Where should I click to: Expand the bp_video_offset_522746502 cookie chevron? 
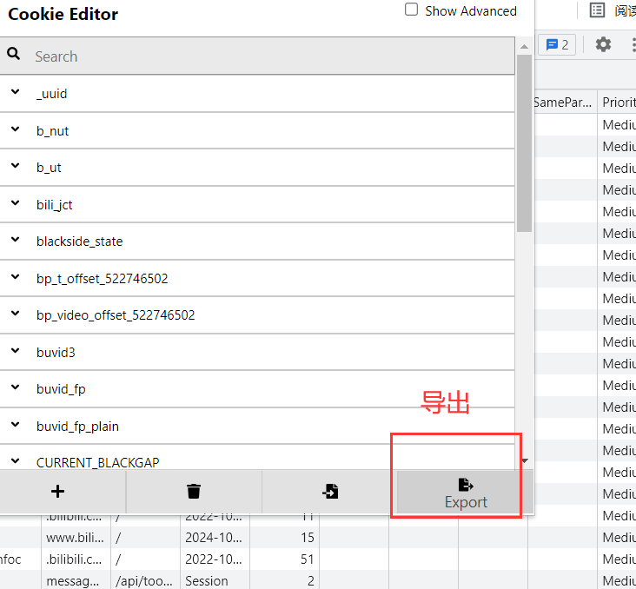[16, 313]
